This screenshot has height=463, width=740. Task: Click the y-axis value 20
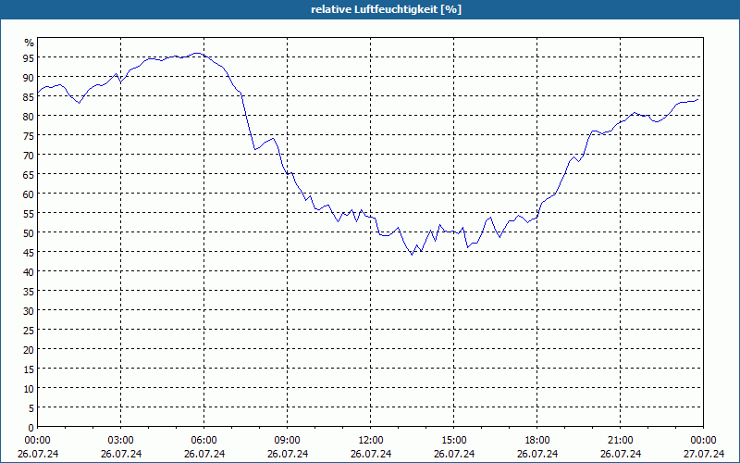tap(29, 350)
